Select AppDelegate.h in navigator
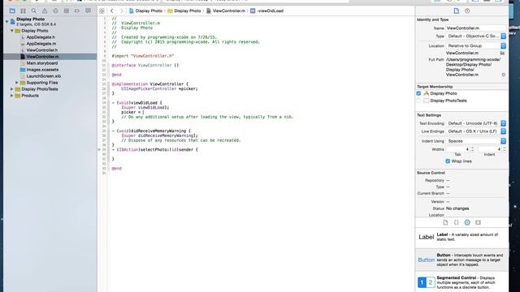 coord(41,37)
